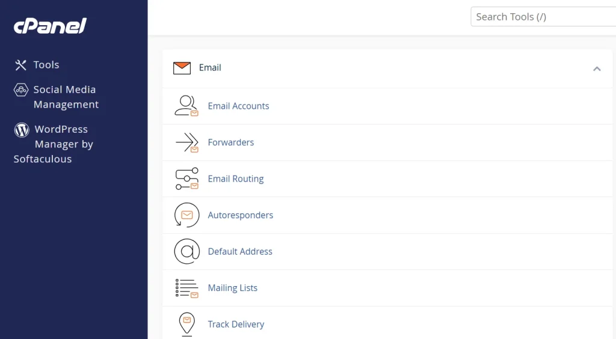Open Tools in the sidebar menu

pos(46,65)
